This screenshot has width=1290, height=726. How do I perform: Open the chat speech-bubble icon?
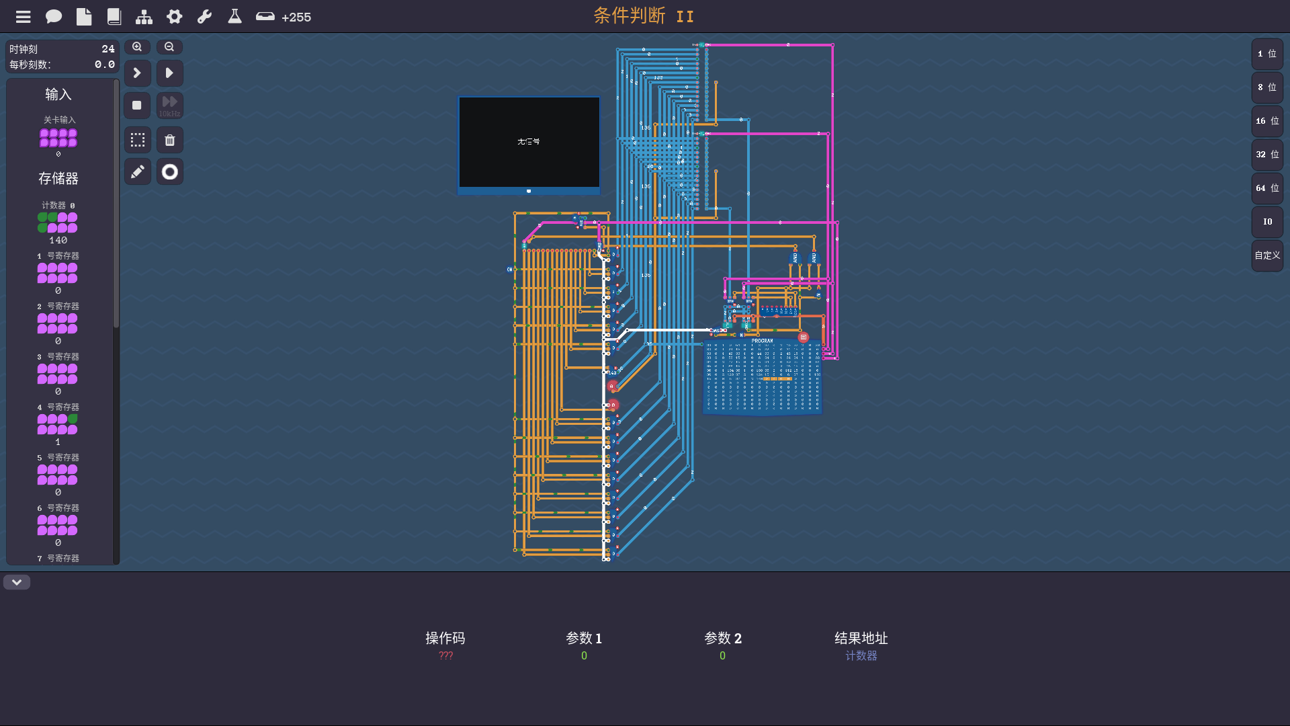click(54, 17)
